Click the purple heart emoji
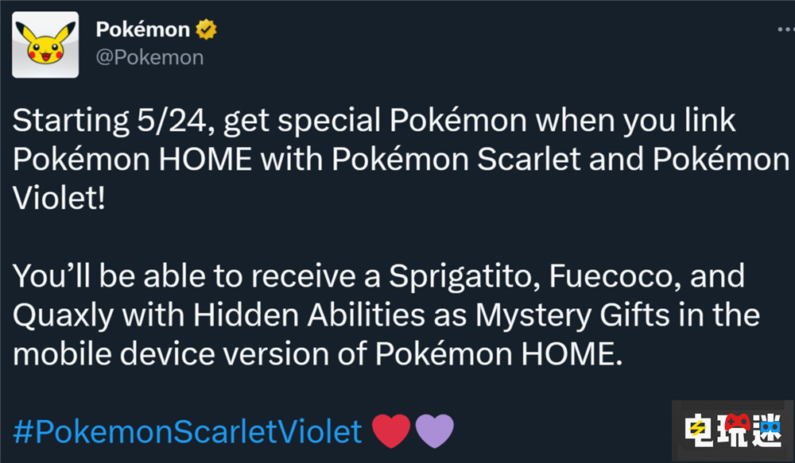 pyautogui.click(x=435, y=431)
